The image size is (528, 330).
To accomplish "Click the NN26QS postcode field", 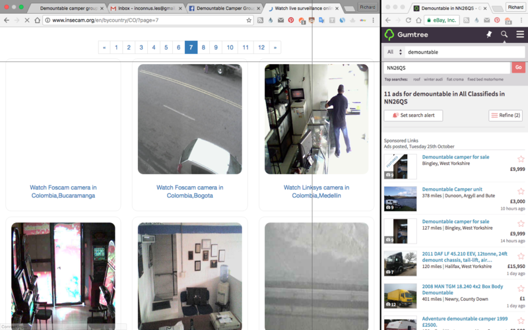I will [447, 68].
